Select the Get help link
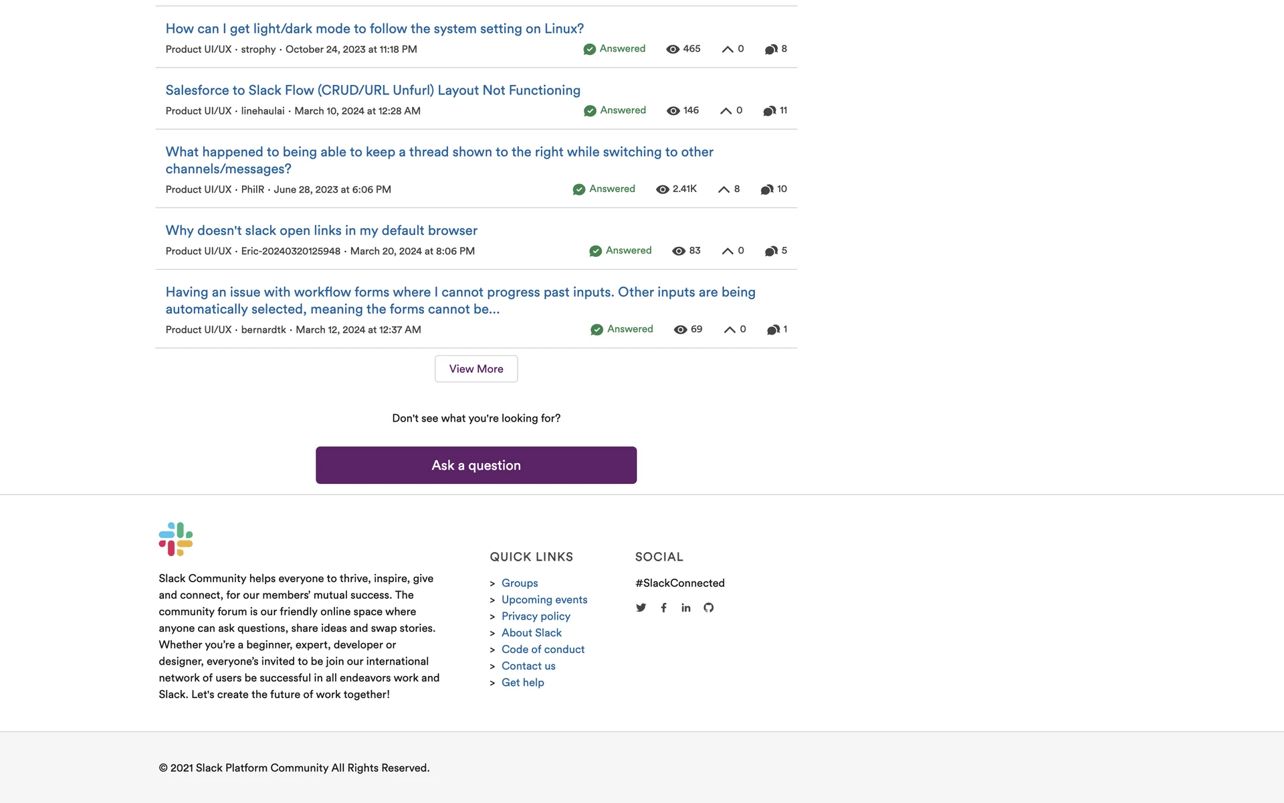Screen dimensions: 1284x803 pyautogui.click(x=523, y=683)
